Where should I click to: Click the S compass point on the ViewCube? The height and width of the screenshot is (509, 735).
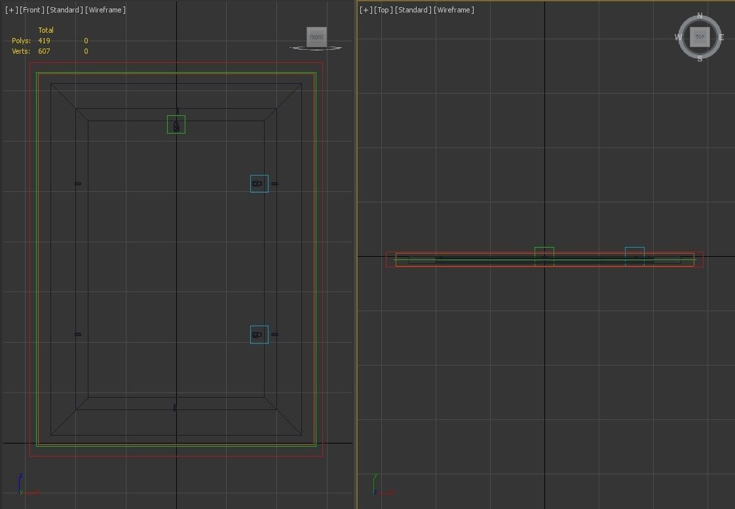(x=700, y=58)
